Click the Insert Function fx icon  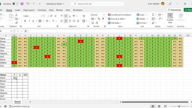25,31
